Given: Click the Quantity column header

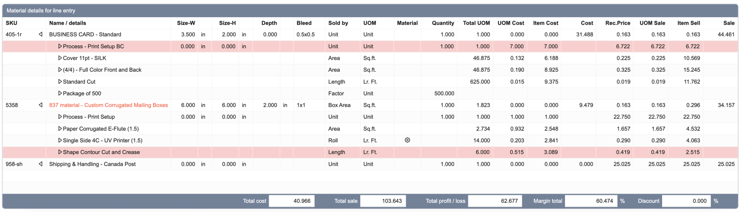Looking at the screenshot, I should click(443, 23).
